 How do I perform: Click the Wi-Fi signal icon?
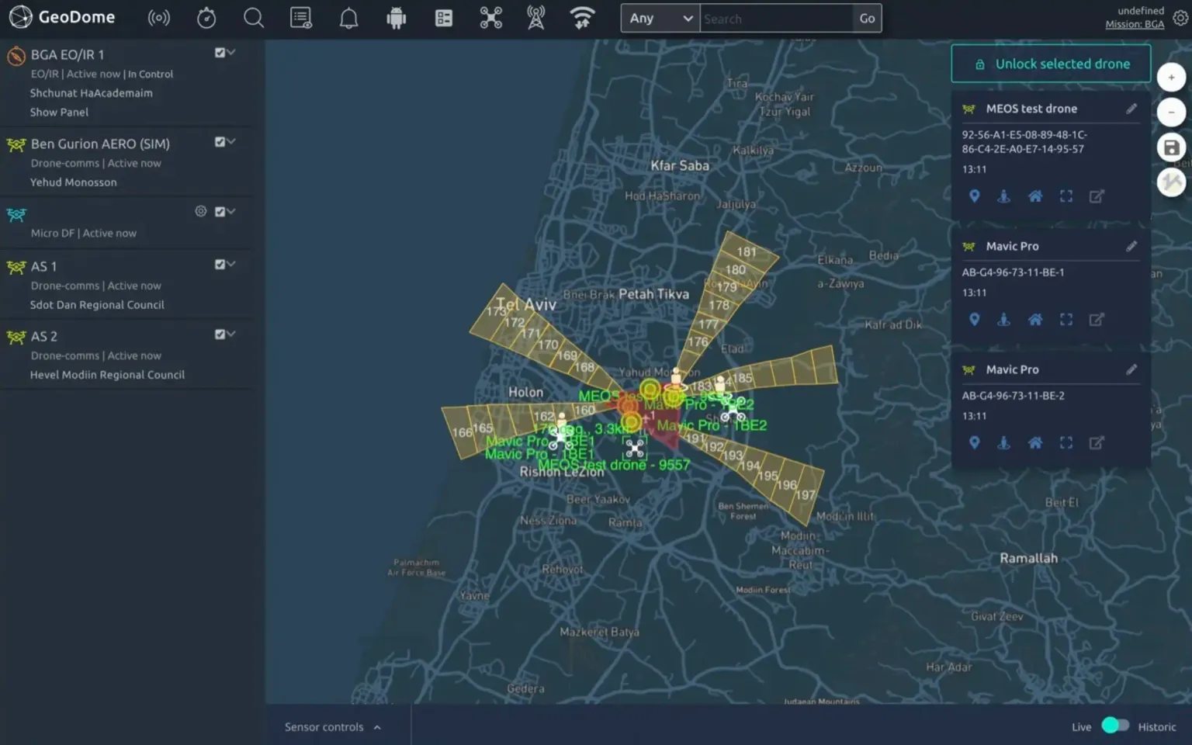coord(583,18)
